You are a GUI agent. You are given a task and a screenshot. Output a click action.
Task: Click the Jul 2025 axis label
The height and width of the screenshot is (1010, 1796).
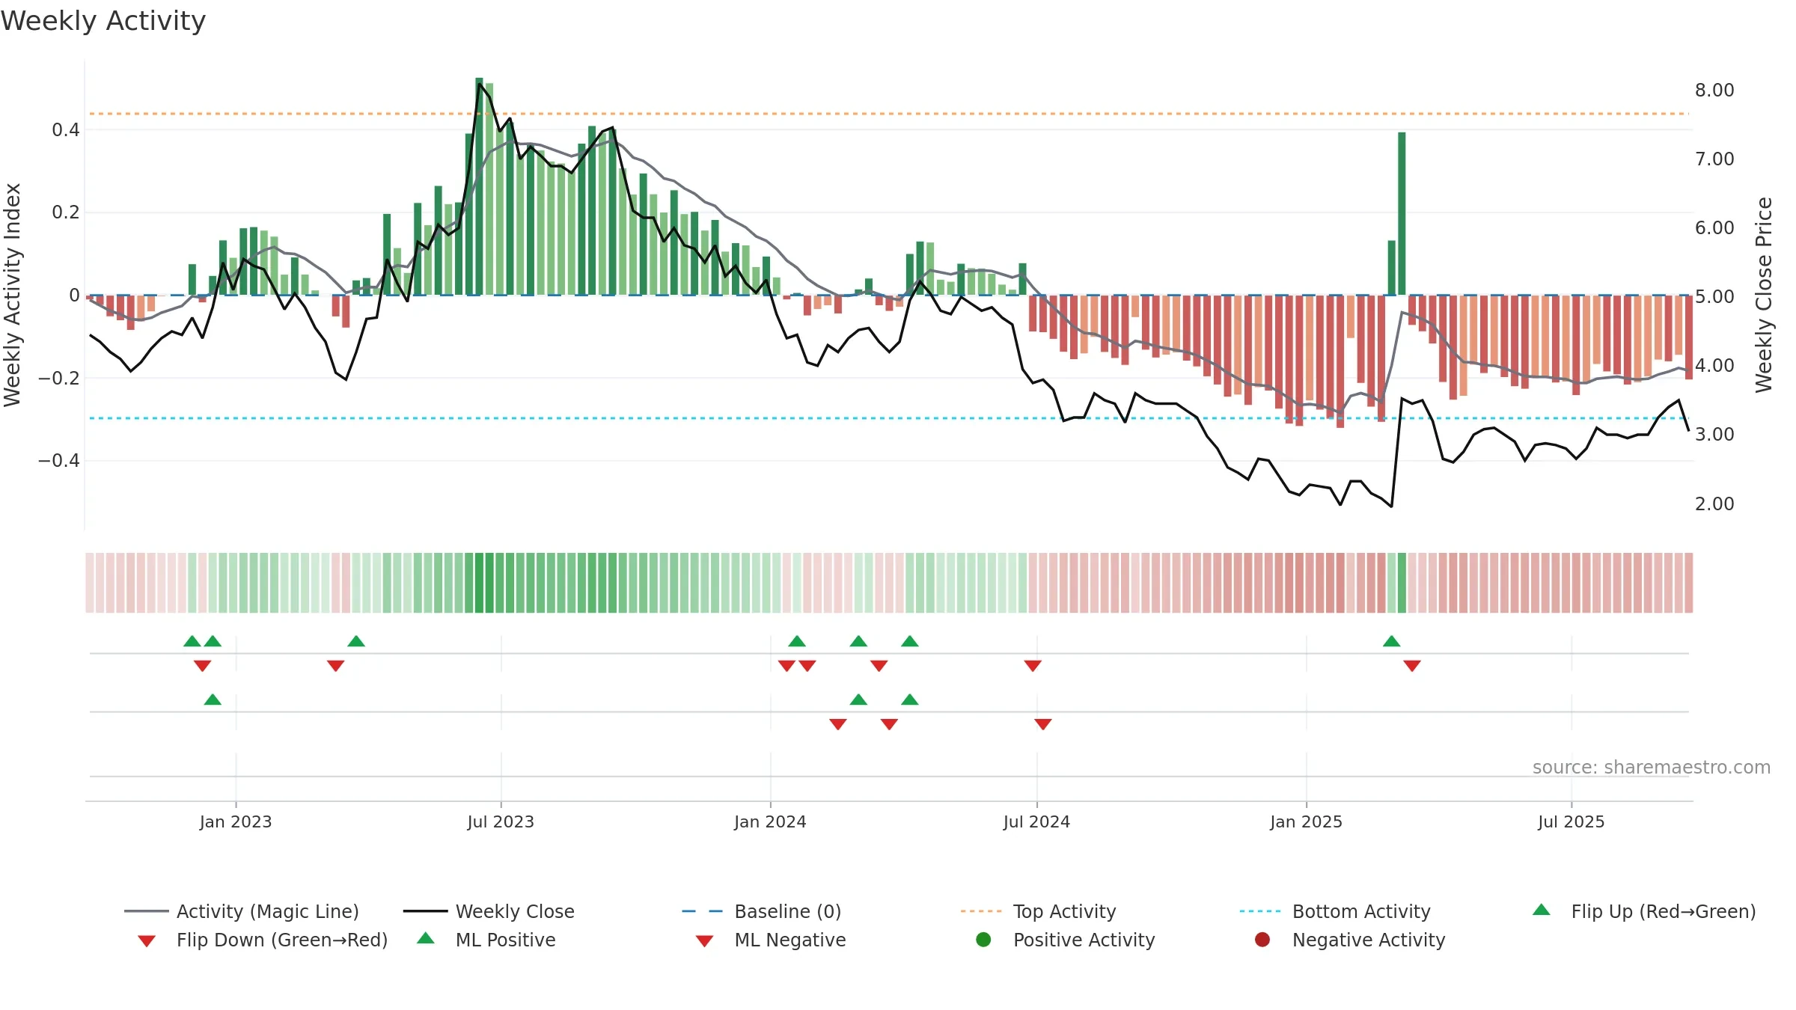[x=1571, y=821]
